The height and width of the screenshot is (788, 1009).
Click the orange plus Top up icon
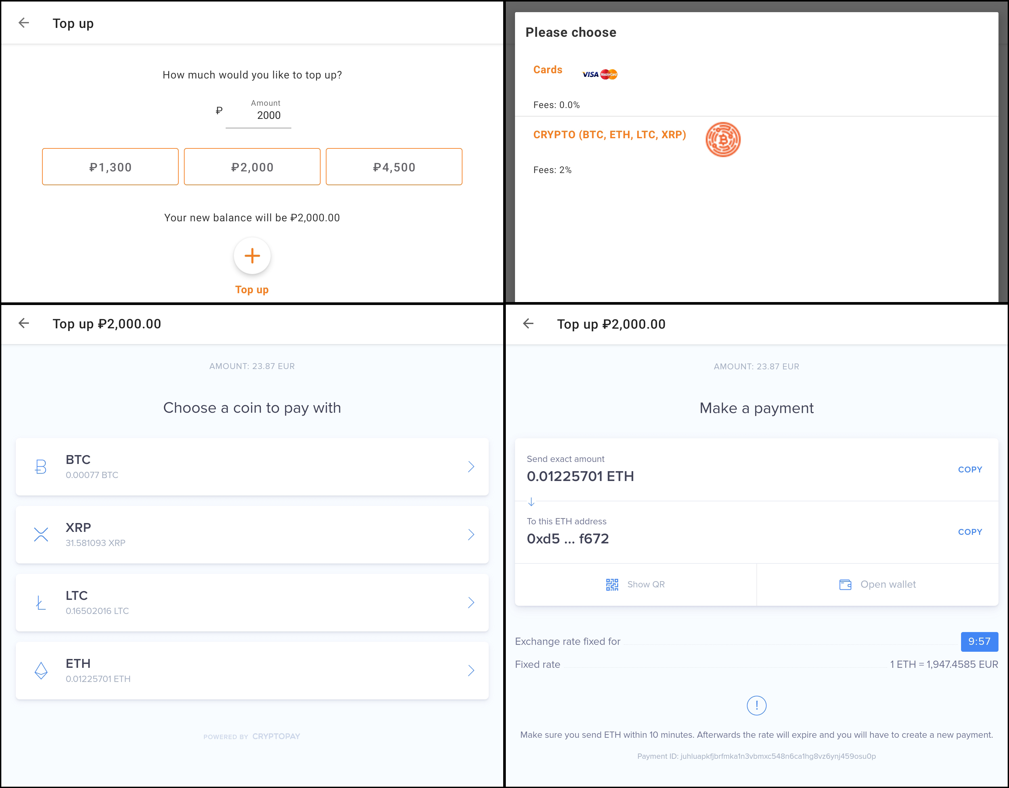252,255
